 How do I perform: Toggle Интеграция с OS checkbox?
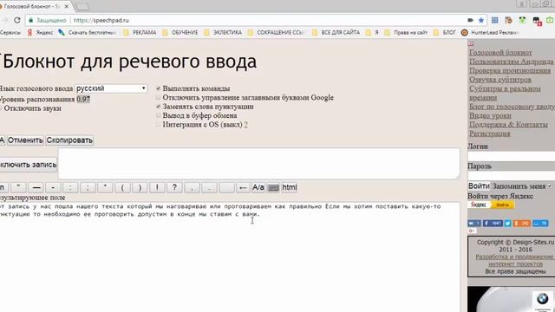tap(158, 125)
